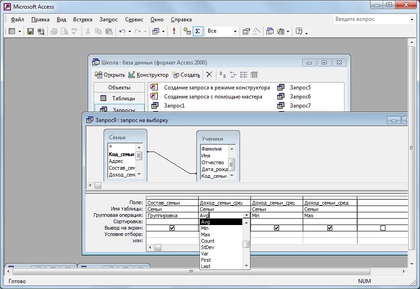This screenshot has height=289, width=420.
Task: Click the Copy icon in toolbar
Action: coord(98,31)
